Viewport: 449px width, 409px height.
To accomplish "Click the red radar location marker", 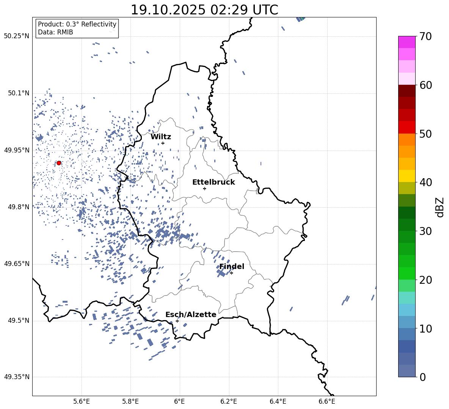I will click(x=59, y=163).
